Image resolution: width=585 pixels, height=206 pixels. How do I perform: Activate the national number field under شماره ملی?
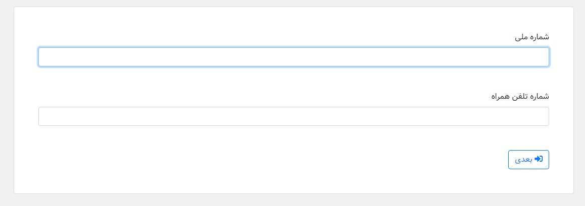(294, 57)
